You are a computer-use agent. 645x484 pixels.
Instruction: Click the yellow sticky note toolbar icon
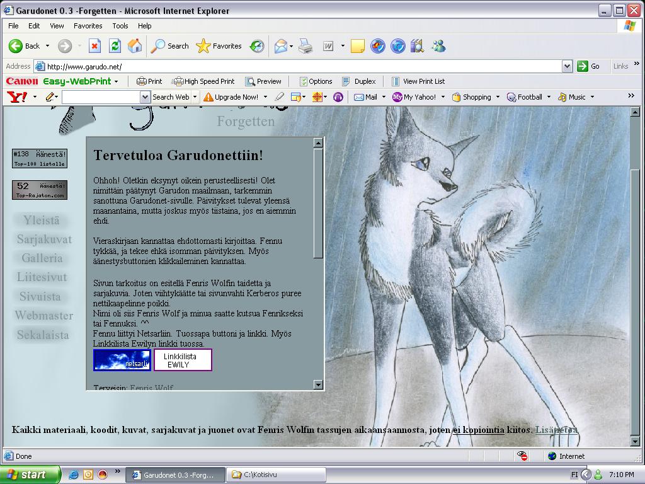pos(357,46)
